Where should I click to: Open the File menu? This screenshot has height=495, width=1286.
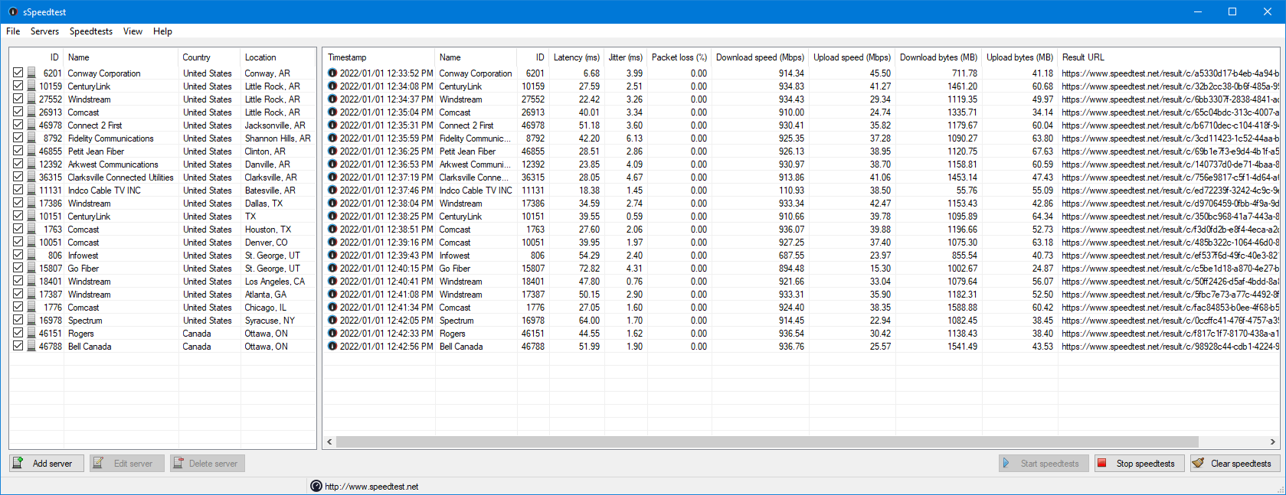13,31
